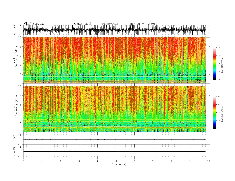Click time axis tick label "3"

point(79,161)
